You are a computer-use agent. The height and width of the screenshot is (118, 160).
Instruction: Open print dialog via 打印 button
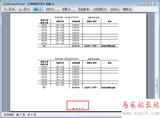tap(52, 9)
